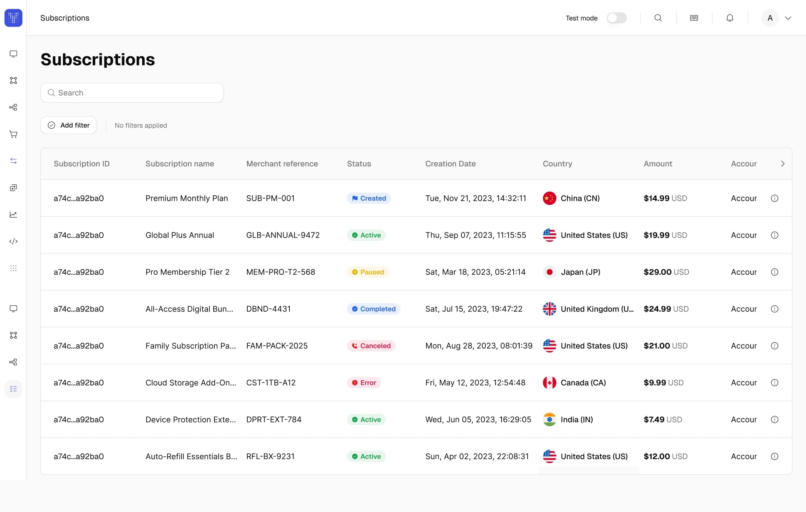
Task: Click info icon for Premium Monthly Plan row
Action: point(774,198)
